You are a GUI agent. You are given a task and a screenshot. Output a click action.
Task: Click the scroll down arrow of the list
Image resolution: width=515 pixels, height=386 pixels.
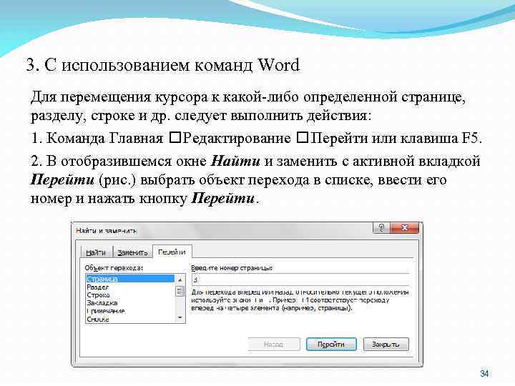click(x=180, y=317)
